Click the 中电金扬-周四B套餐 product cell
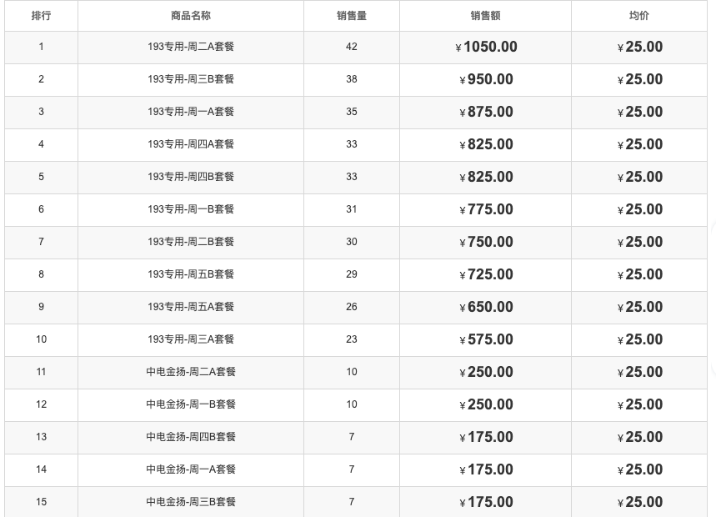Screen dimensions: 716x517 (x=191, y=437)
